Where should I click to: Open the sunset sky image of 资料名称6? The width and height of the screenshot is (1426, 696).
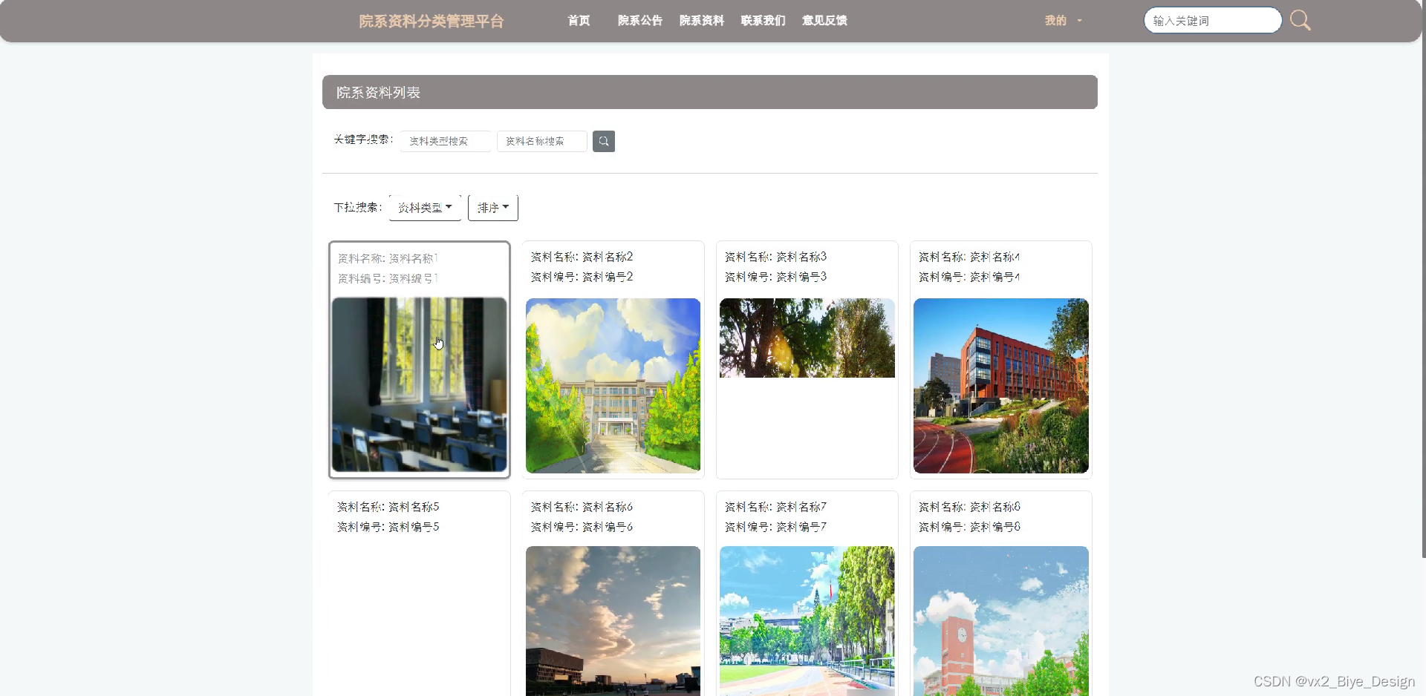(613, 621)
